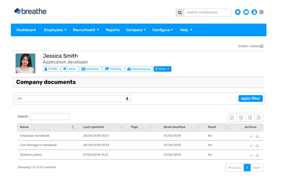Open messages using the speech bubble icon

click(246, 12)
